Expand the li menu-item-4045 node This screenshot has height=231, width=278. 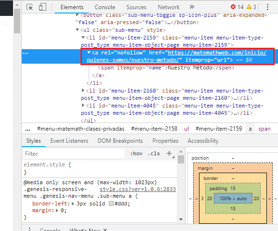[x=83, y=106]
